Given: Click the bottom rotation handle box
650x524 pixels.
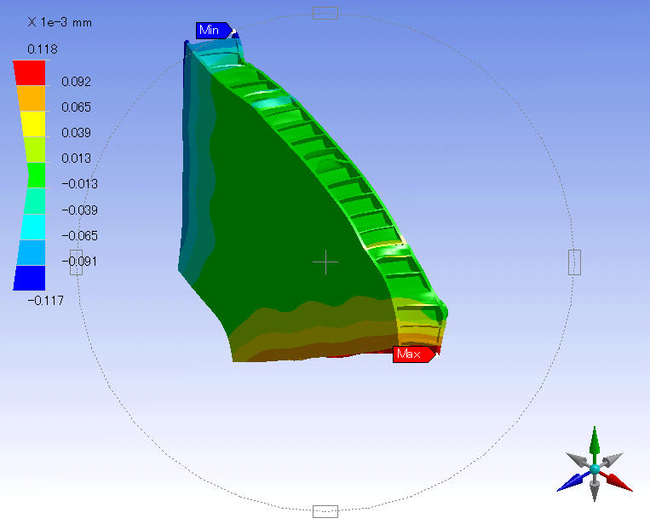Looking at the screenshot, I should [325, 511].
